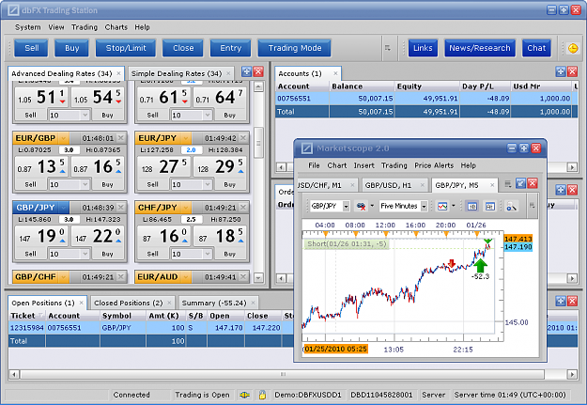Viewport: 587px width, 405px height.
Task: Open the GBP/JPY tile symbol dropdown arrow
Action: pos(63,208)
